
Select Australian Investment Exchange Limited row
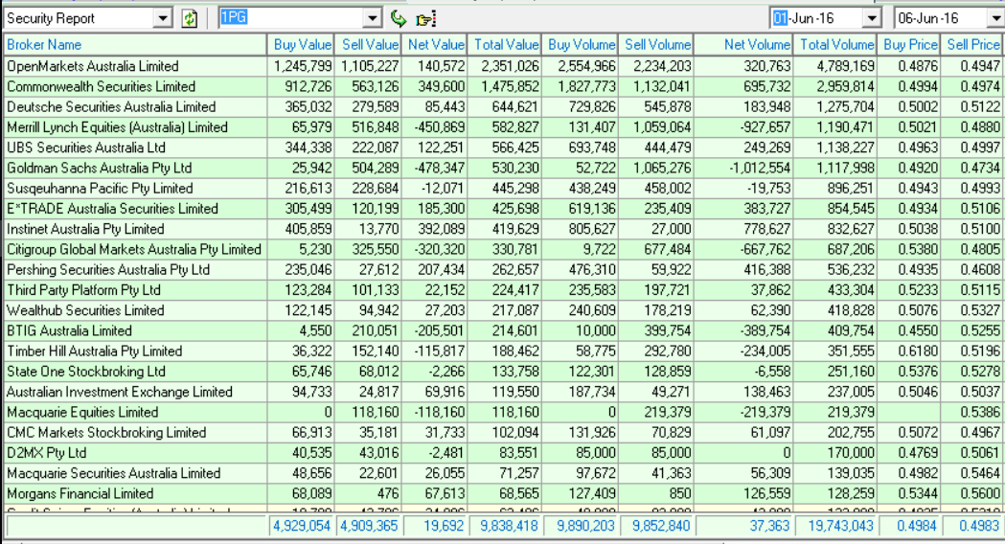tap(502, 392)
